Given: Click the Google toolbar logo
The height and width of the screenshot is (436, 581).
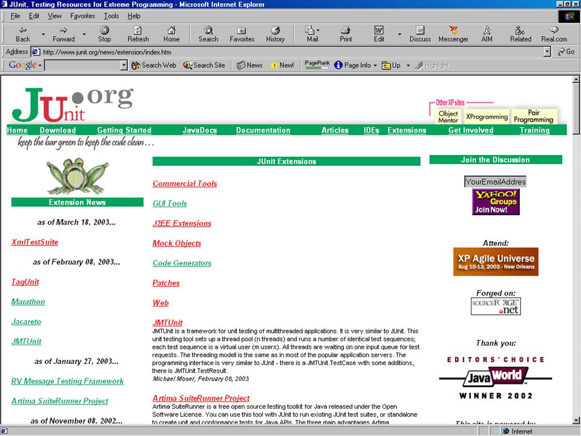Looking at the screenshot, I should pos(22,65).
